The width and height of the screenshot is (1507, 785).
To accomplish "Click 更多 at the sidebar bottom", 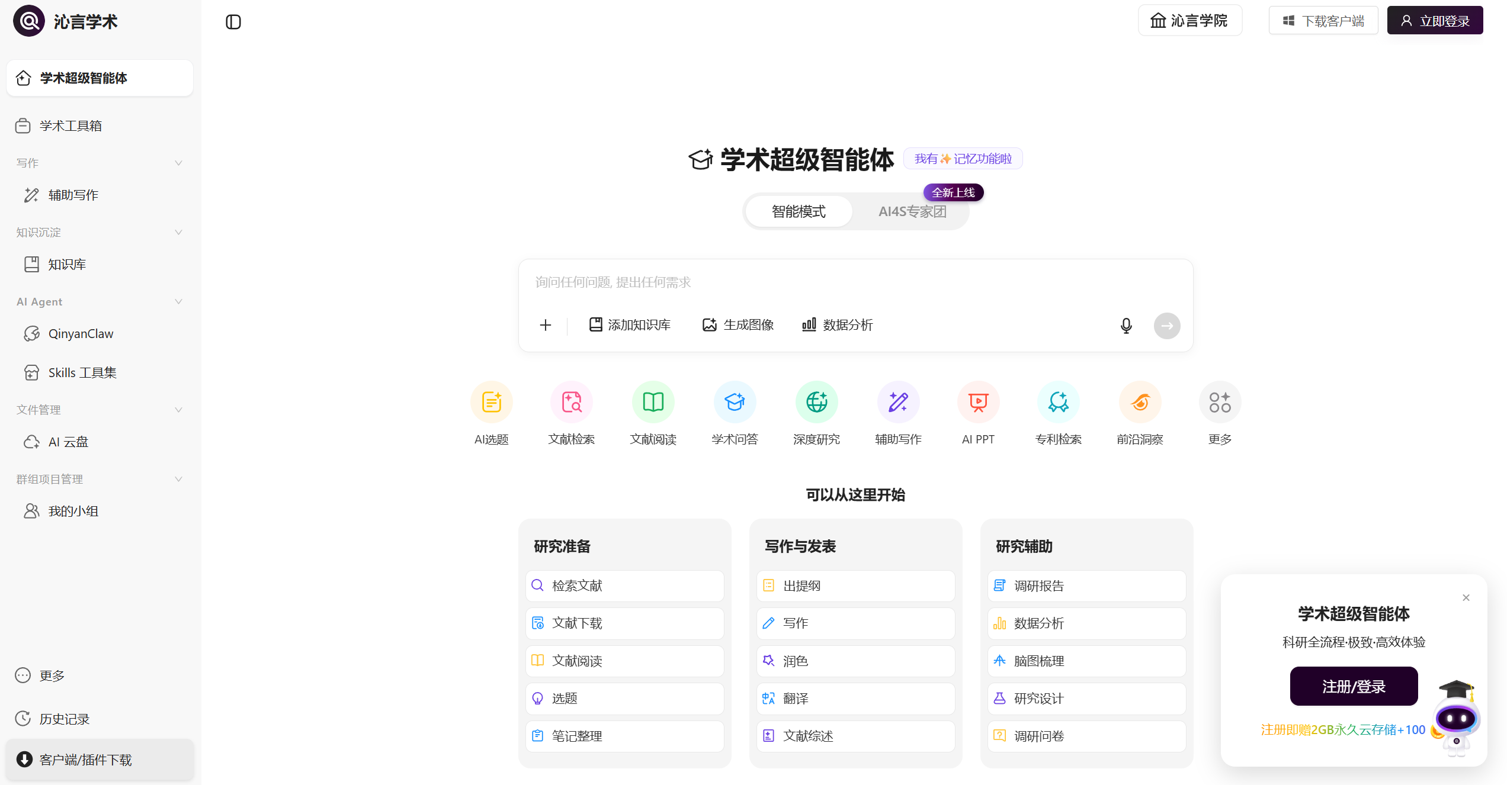I will click(100, 675).
